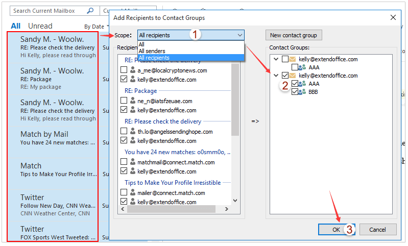Confirm with the OK button

click(336, 230)
